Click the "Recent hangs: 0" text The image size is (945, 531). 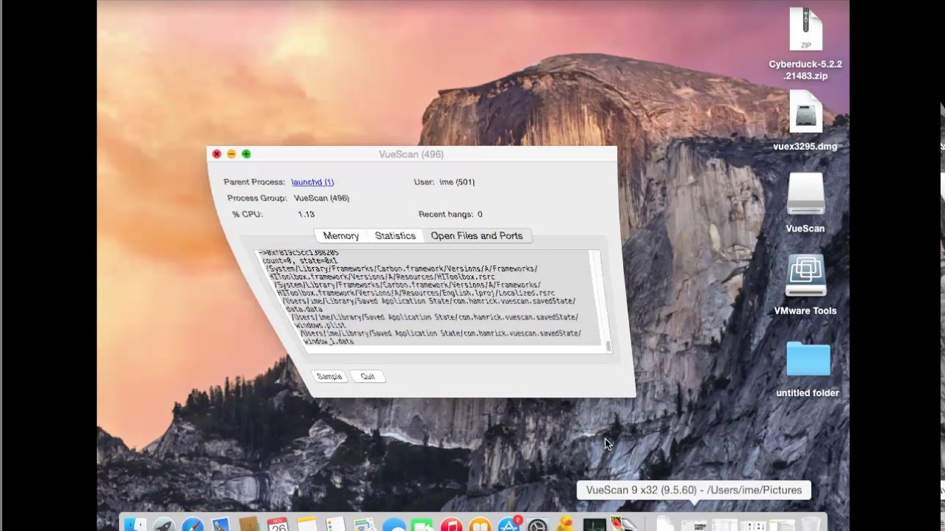click(450, 215)
